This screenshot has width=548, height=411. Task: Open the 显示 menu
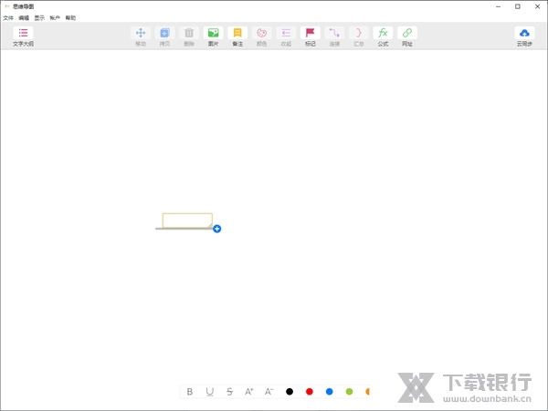click(x=39, y=17)
